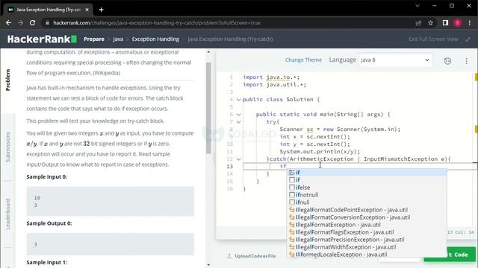The height and width of the screenshot is (268, 478).
Task: Collapse the Solution class fold arrow
Action: pyautogui.click(x=239, y=99)
